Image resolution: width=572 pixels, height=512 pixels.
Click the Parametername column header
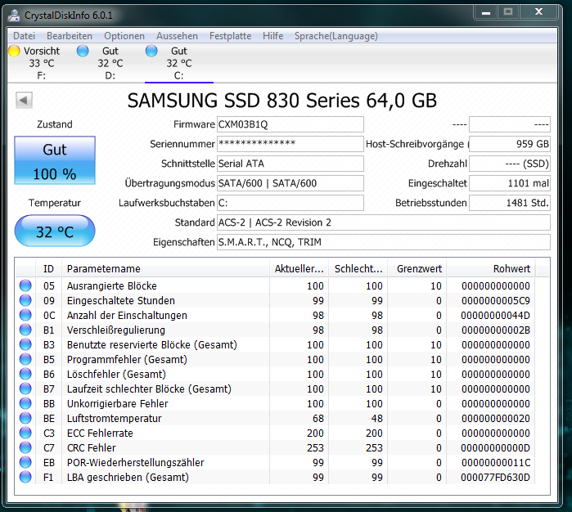(165, 269)
